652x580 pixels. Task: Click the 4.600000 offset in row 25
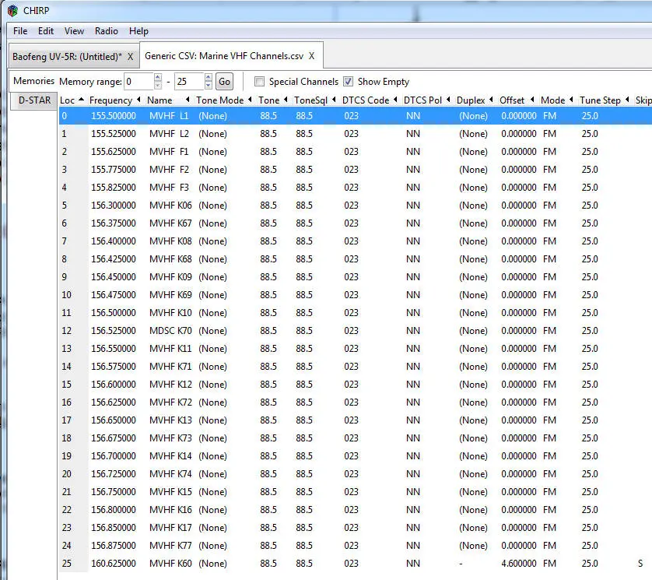click(x=518, y=563)
